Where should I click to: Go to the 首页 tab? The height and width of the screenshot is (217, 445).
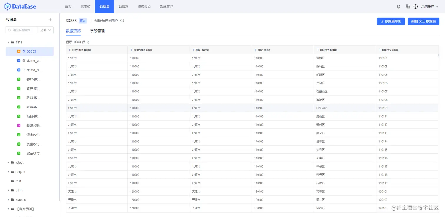click(68, 6)
